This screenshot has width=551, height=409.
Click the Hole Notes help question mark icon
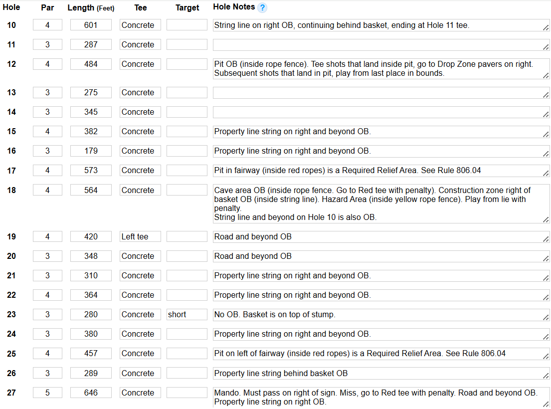click(262, 7)
